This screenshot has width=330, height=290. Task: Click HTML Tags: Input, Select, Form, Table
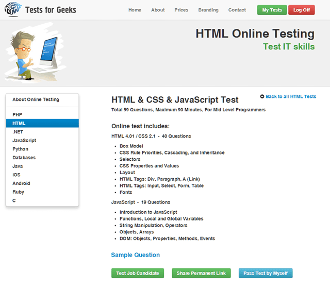161,185
